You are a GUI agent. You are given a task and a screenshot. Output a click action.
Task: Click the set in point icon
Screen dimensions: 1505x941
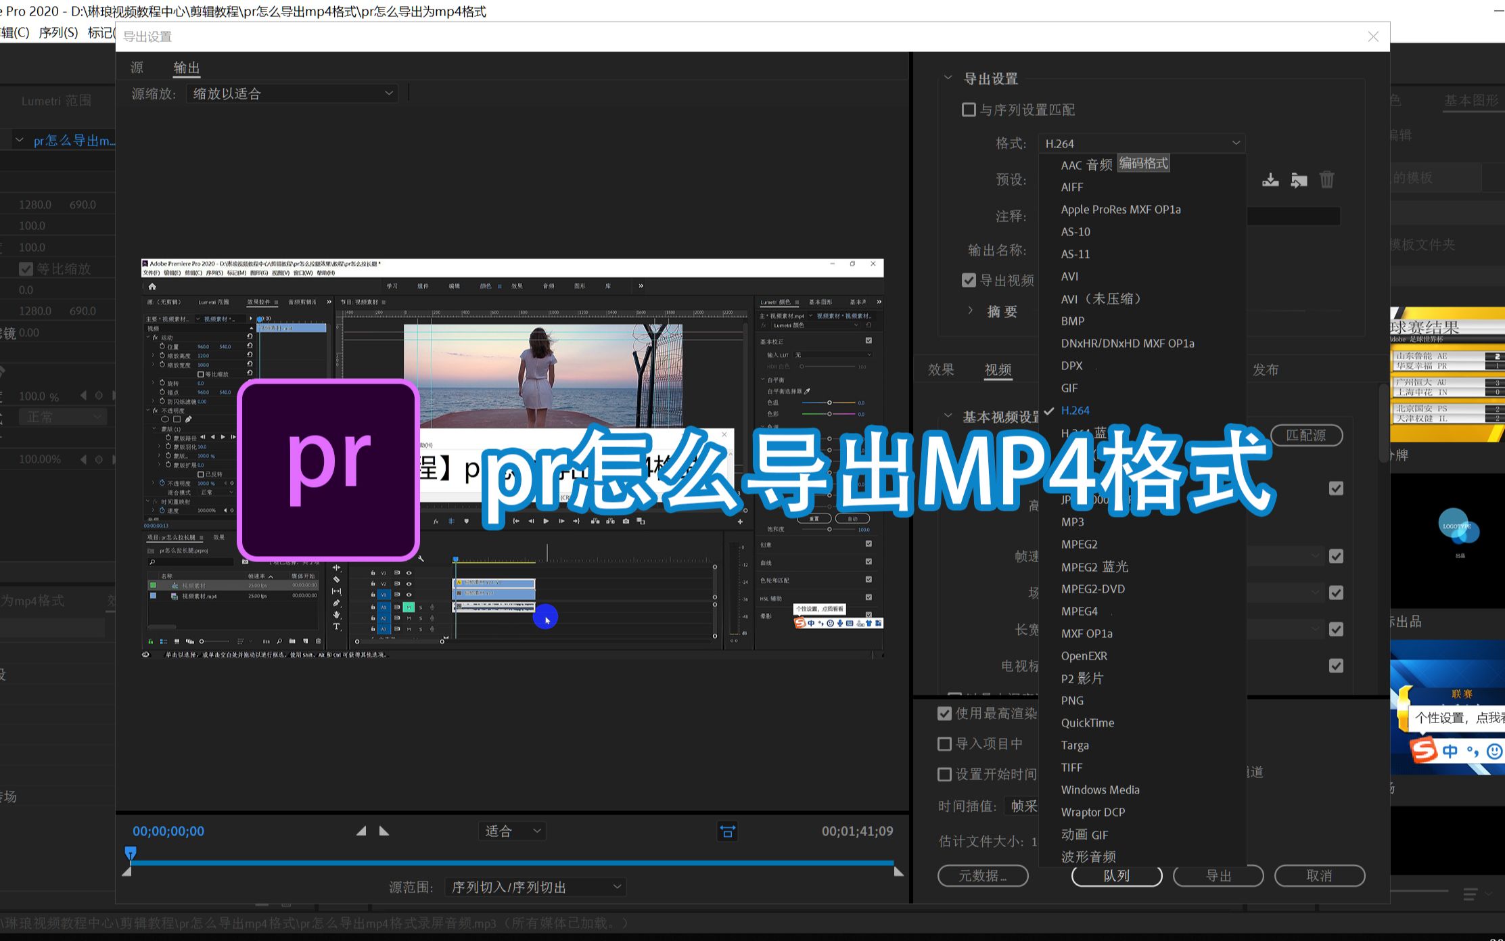click(361, 831)
